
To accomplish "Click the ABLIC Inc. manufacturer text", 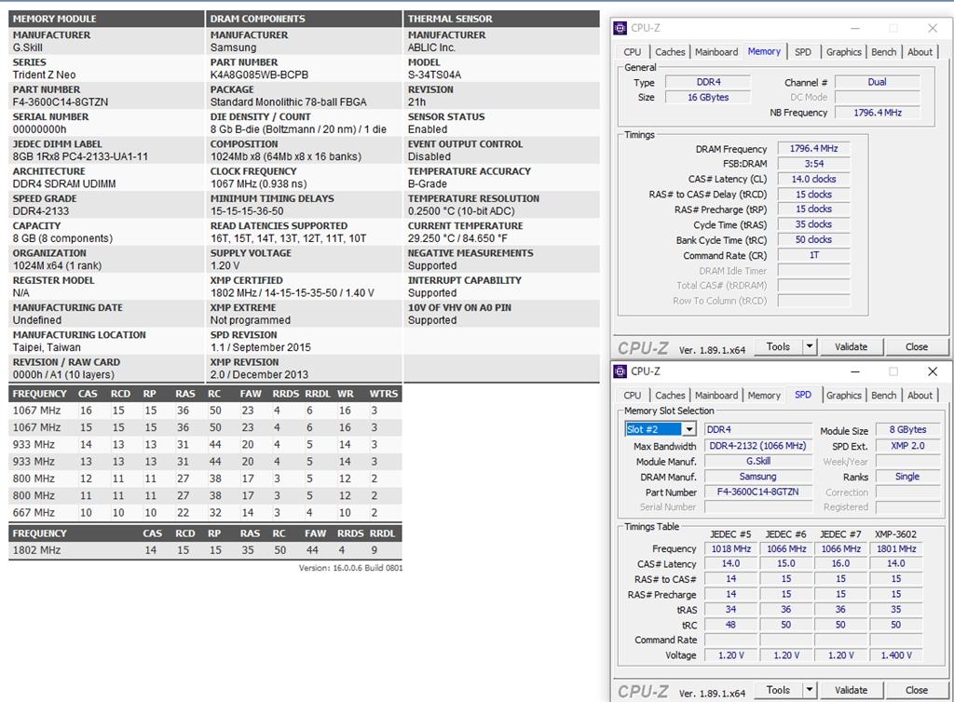I will [431, 47].
